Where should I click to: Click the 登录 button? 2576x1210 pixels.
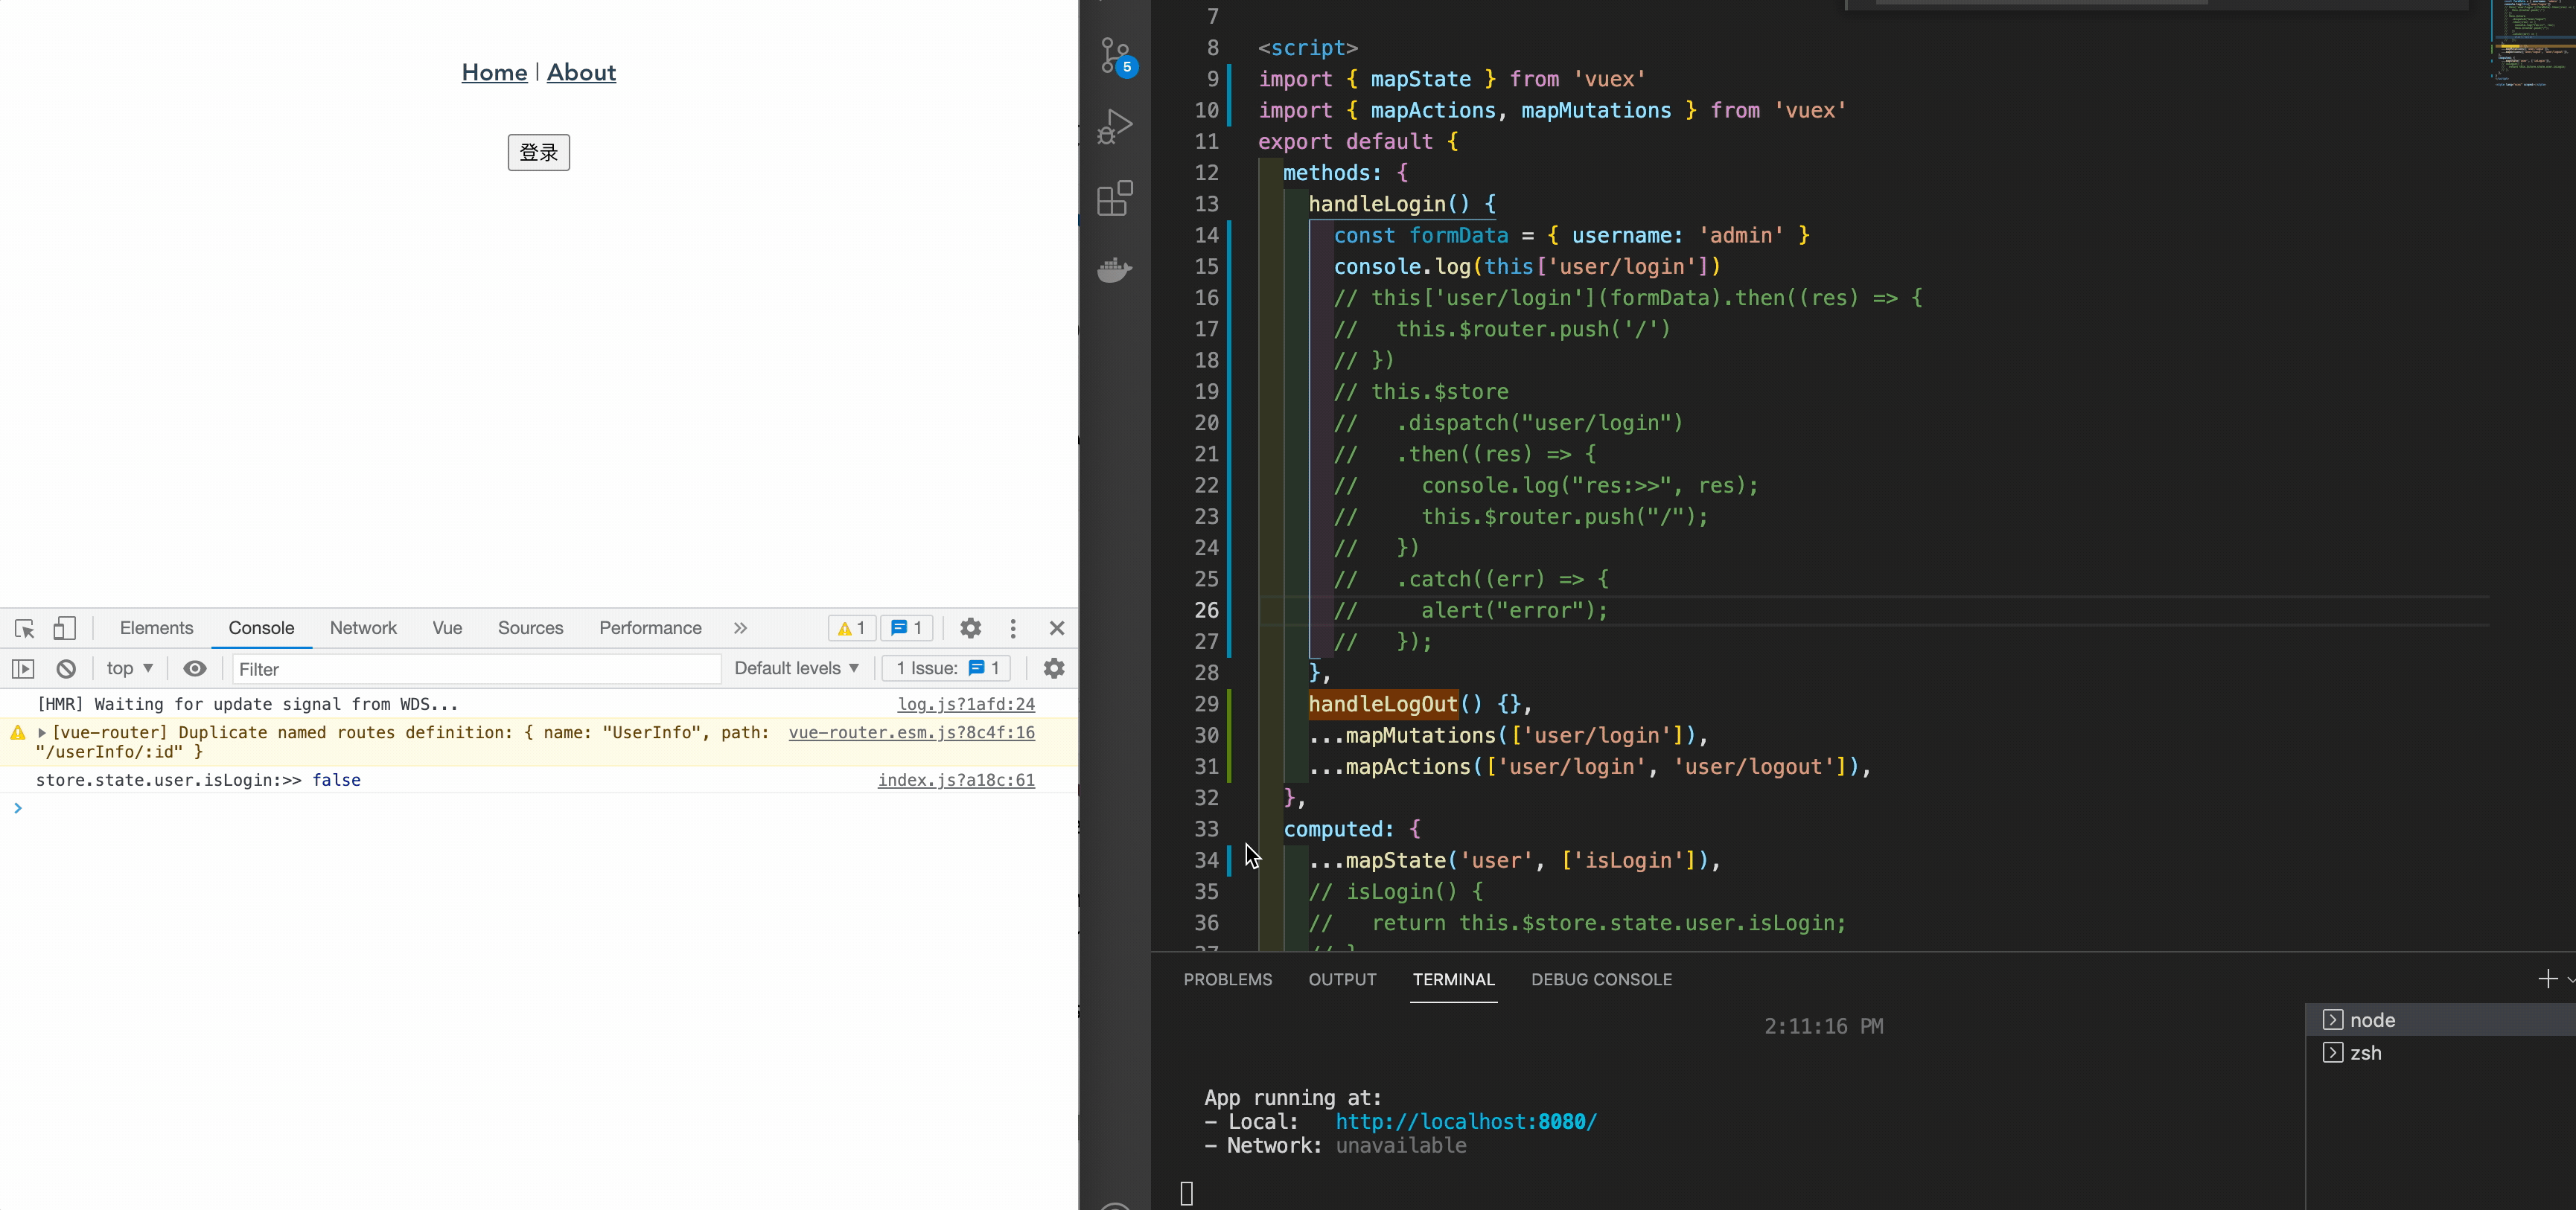point(538,151)
